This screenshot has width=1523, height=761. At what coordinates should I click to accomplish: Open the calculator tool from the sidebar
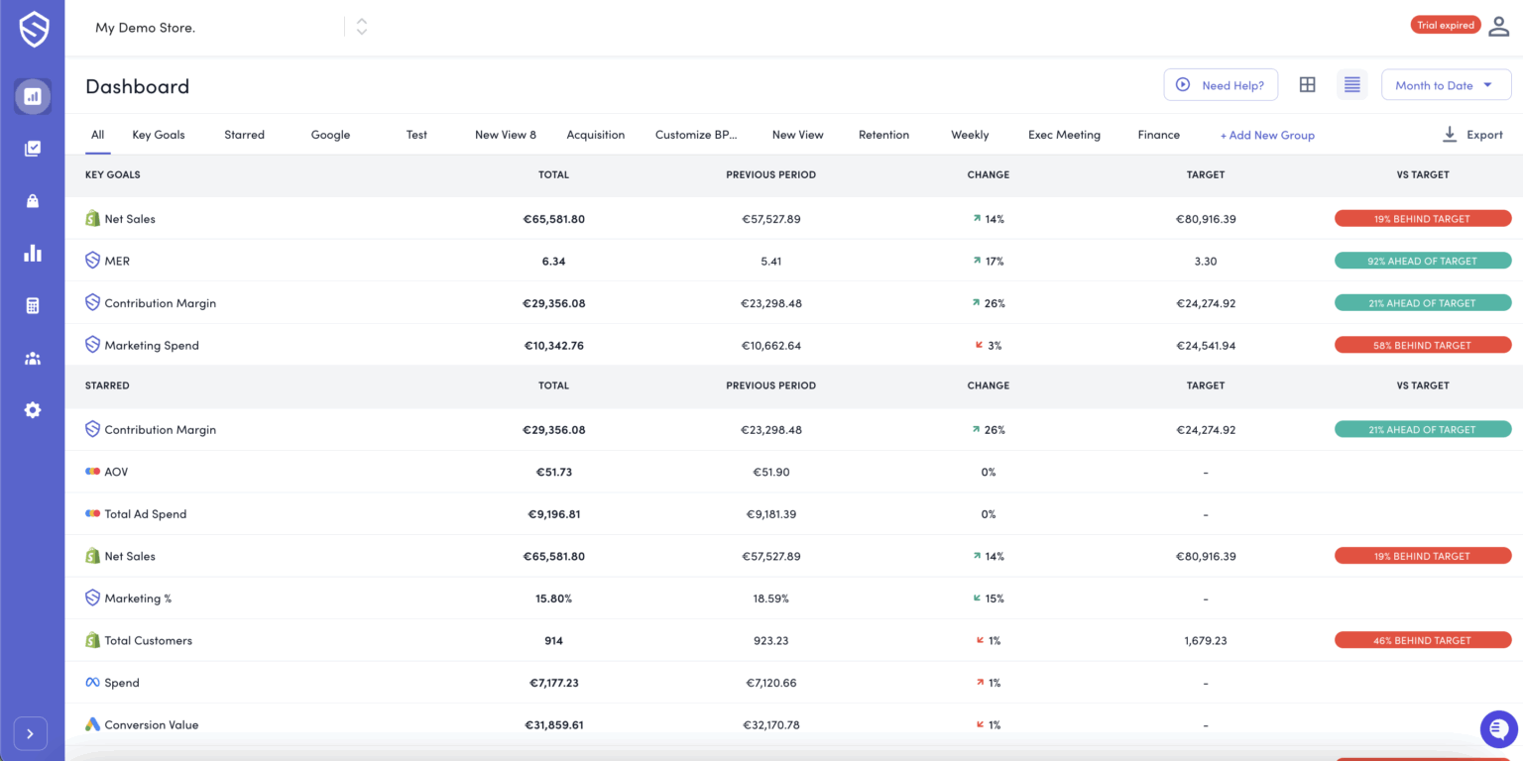pyautogui.click(x=33, y=305)
